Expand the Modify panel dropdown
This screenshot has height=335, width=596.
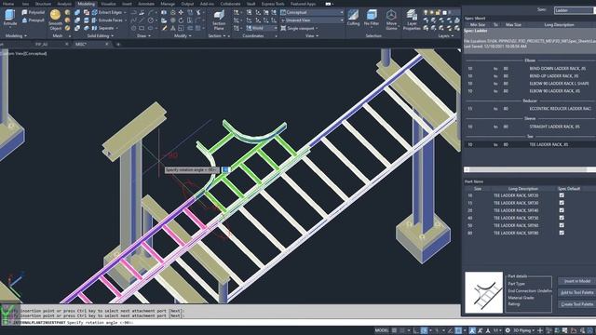click(x=183, y=36)
